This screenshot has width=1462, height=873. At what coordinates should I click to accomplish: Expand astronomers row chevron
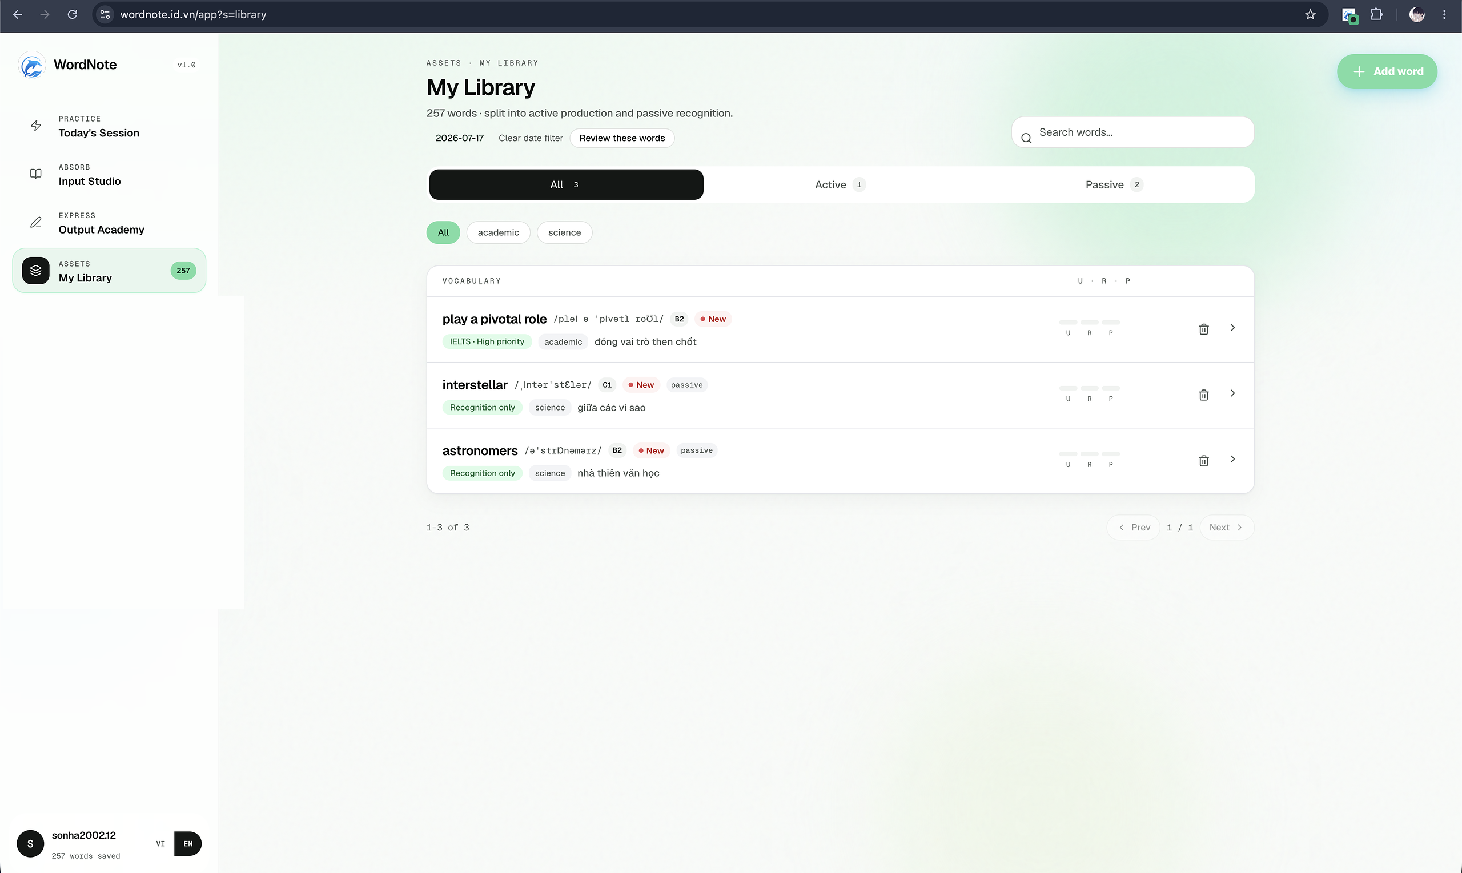tap(1232, 459)
